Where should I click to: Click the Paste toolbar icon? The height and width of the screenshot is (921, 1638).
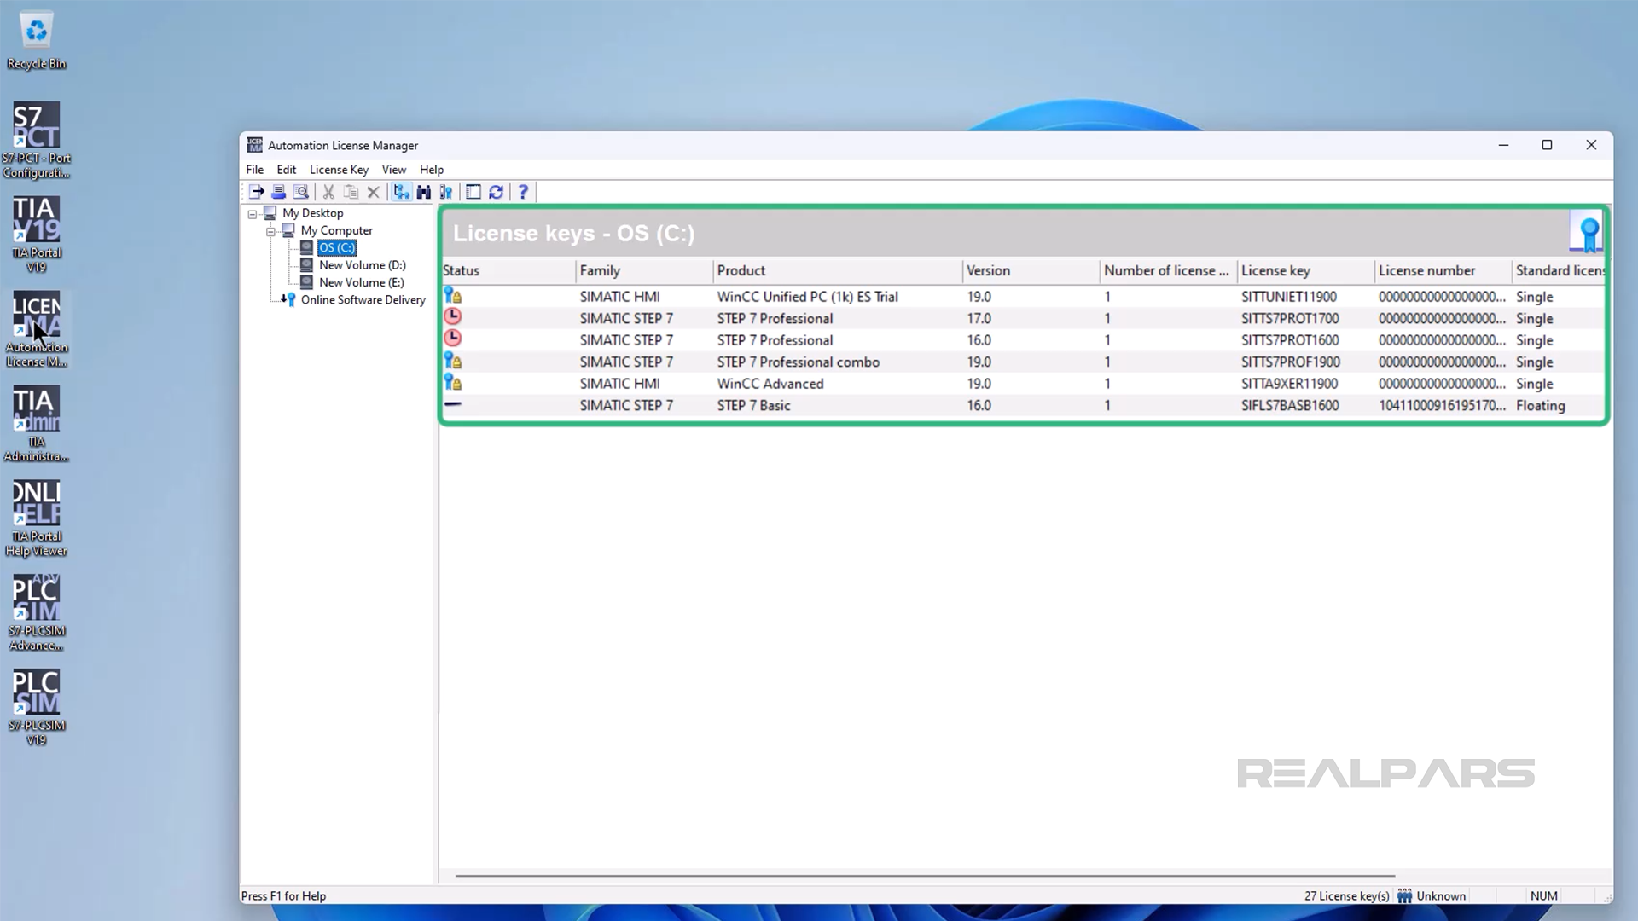(x=351, y=192)
